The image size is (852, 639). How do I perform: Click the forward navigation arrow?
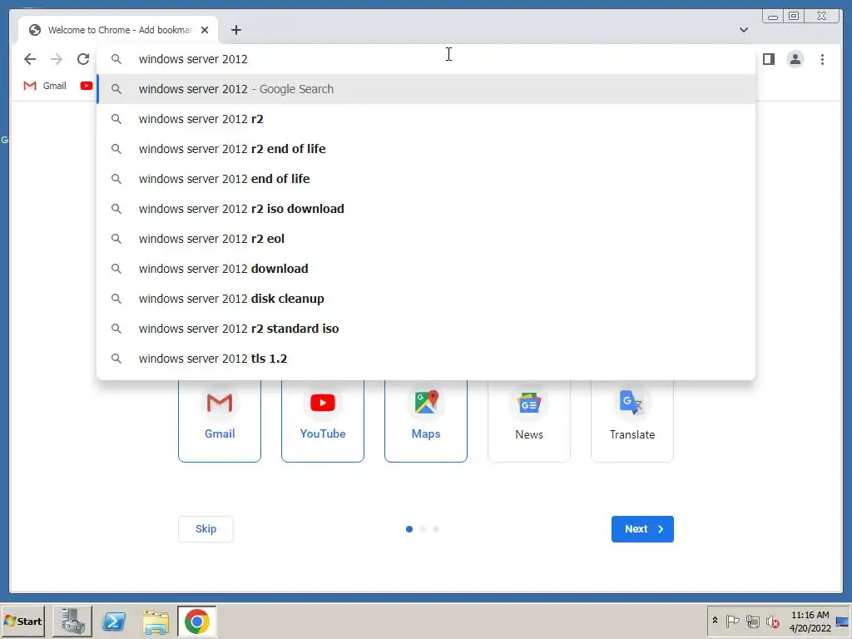click(57, 59)
